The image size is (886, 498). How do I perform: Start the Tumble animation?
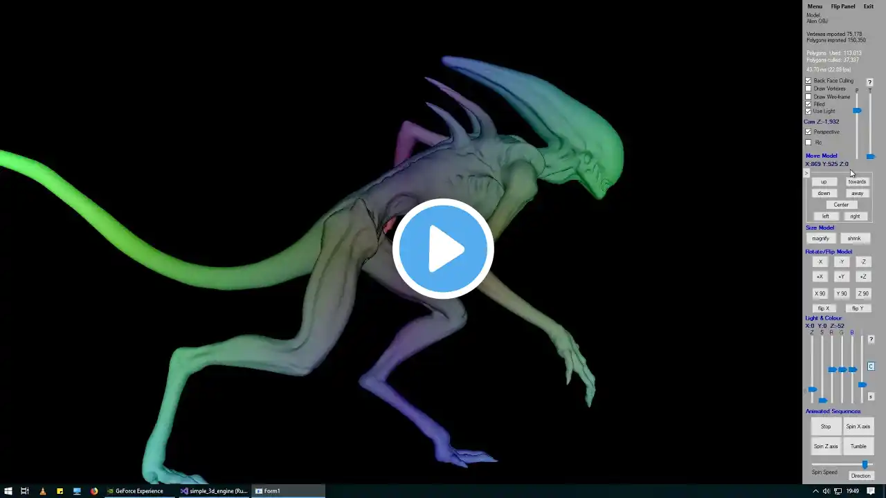858,446
